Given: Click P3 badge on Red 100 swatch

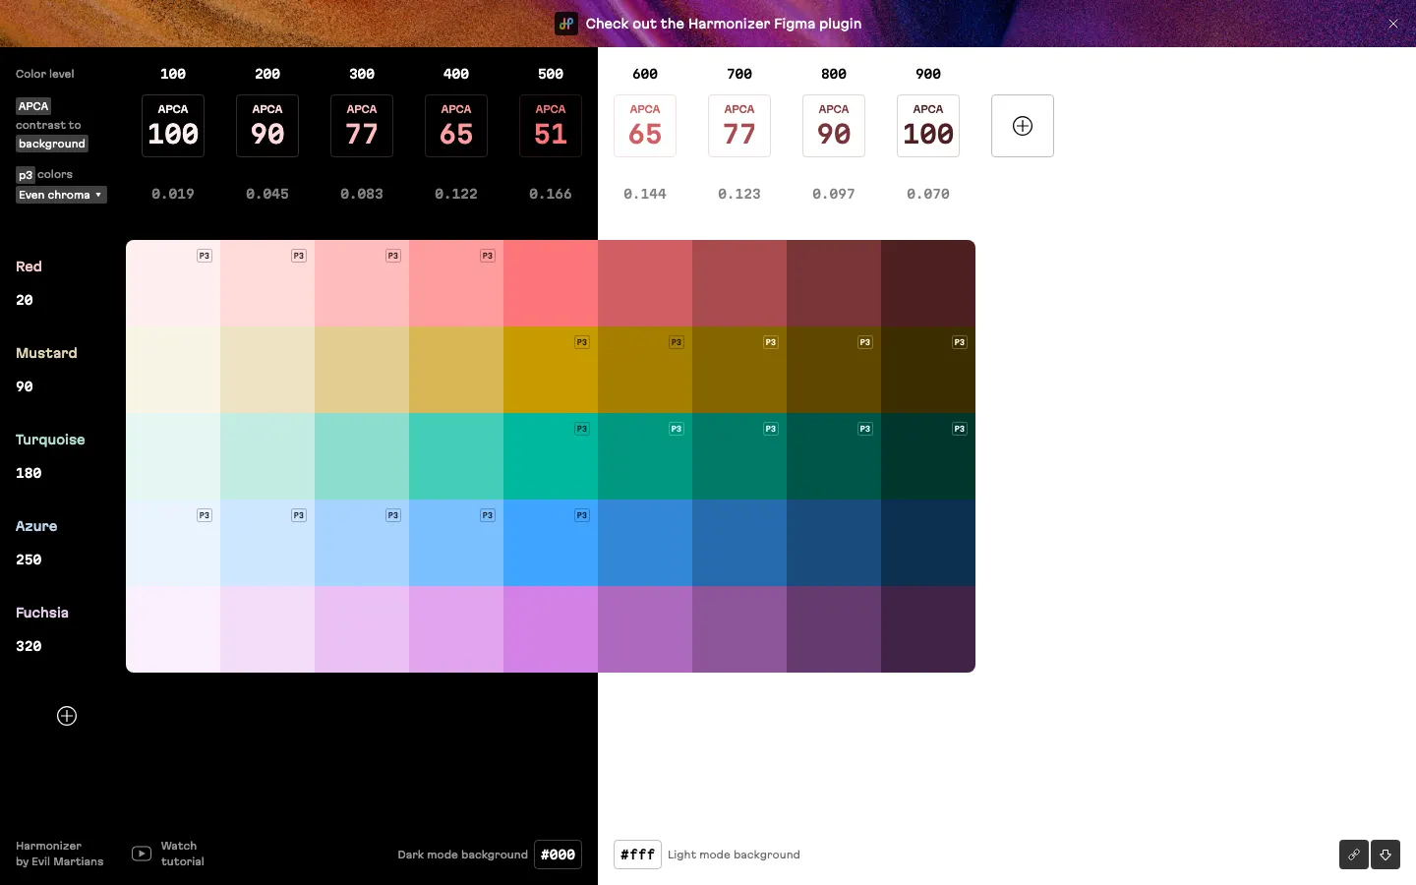Looking at the screenshot, I should [205, 256].
